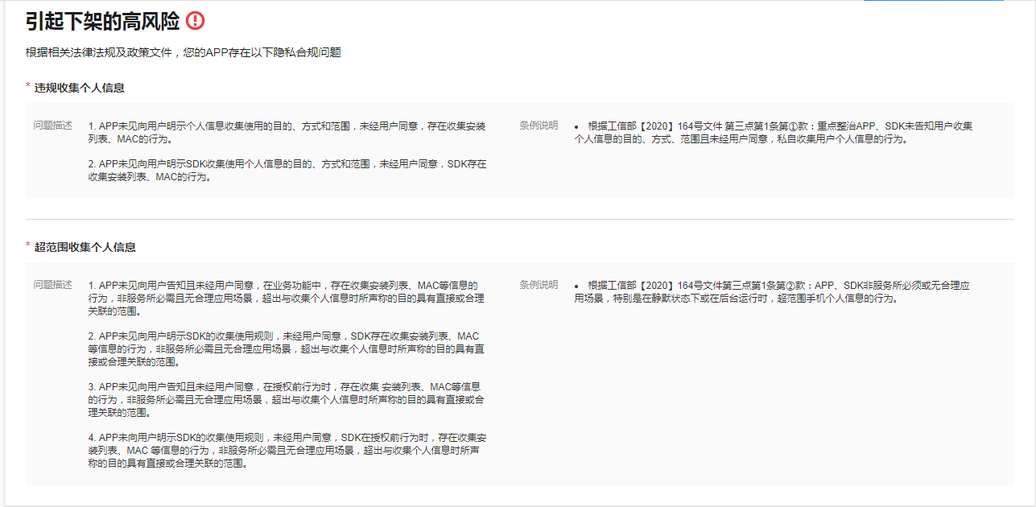Screen dimensions: 1036x507
Task: Click item 1 text 存在收集安装列表、MAC的行为
Action: [287, 133]
